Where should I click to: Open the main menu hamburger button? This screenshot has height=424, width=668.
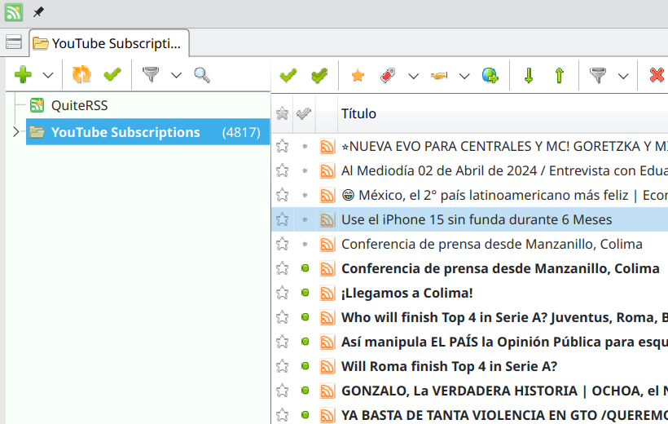coord(14,42)
